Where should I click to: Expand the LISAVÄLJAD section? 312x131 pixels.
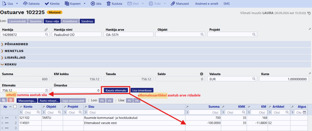click(x=155, y=58)
